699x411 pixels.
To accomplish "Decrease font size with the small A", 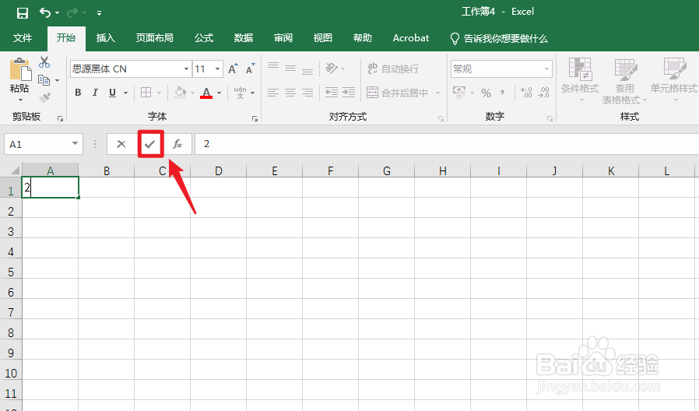I will pyautogui.click(x=251, y=68).
